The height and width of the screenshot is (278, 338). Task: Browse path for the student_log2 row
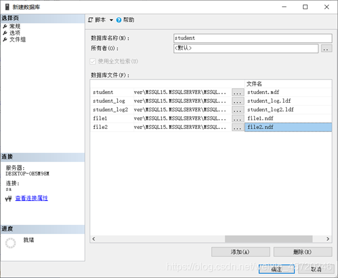[x=238, y=110]
